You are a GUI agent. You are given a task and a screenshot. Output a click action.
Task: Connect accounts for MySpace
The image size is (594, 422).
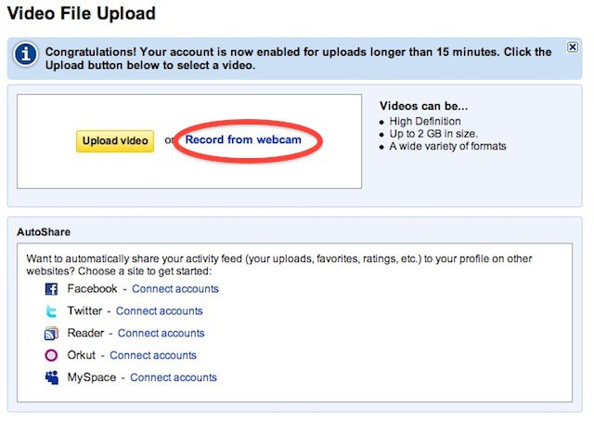174,377
